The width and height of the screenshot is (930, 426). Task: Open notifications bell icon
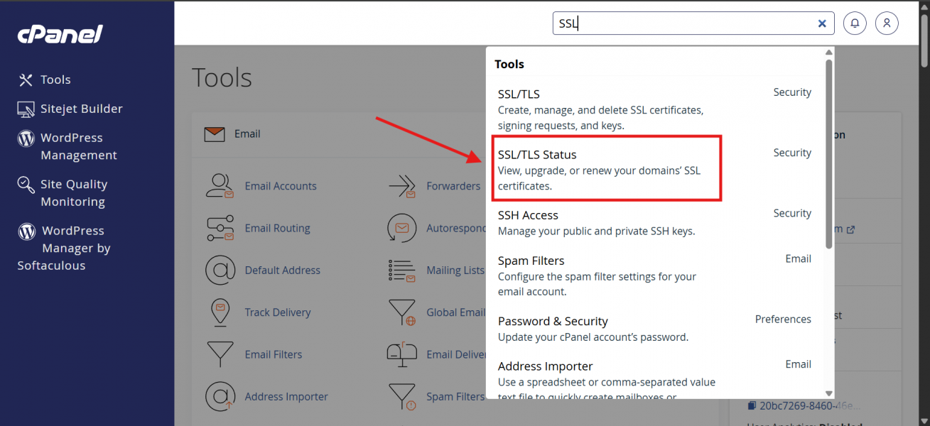point(855,23)
